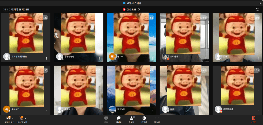Pause the recording with the red button
This screenshot has height=125, width=263.
click(x=124, y=10)
